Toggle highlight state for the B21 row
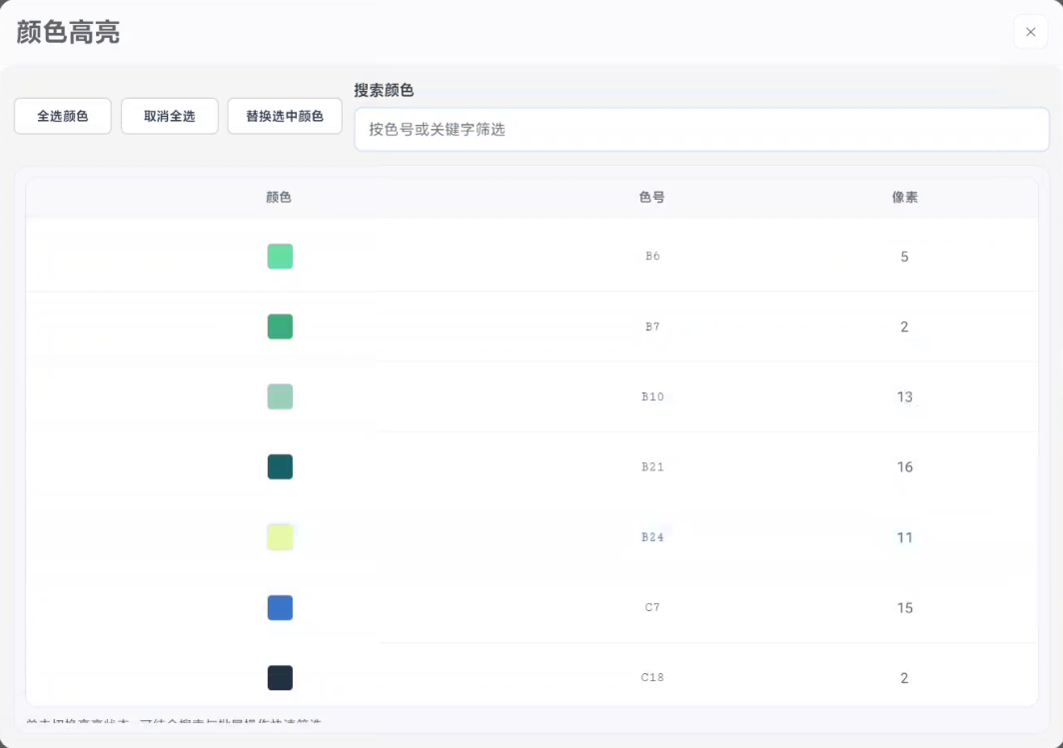Viewport: 1063px width, 748px height. (x=531, y=466)
